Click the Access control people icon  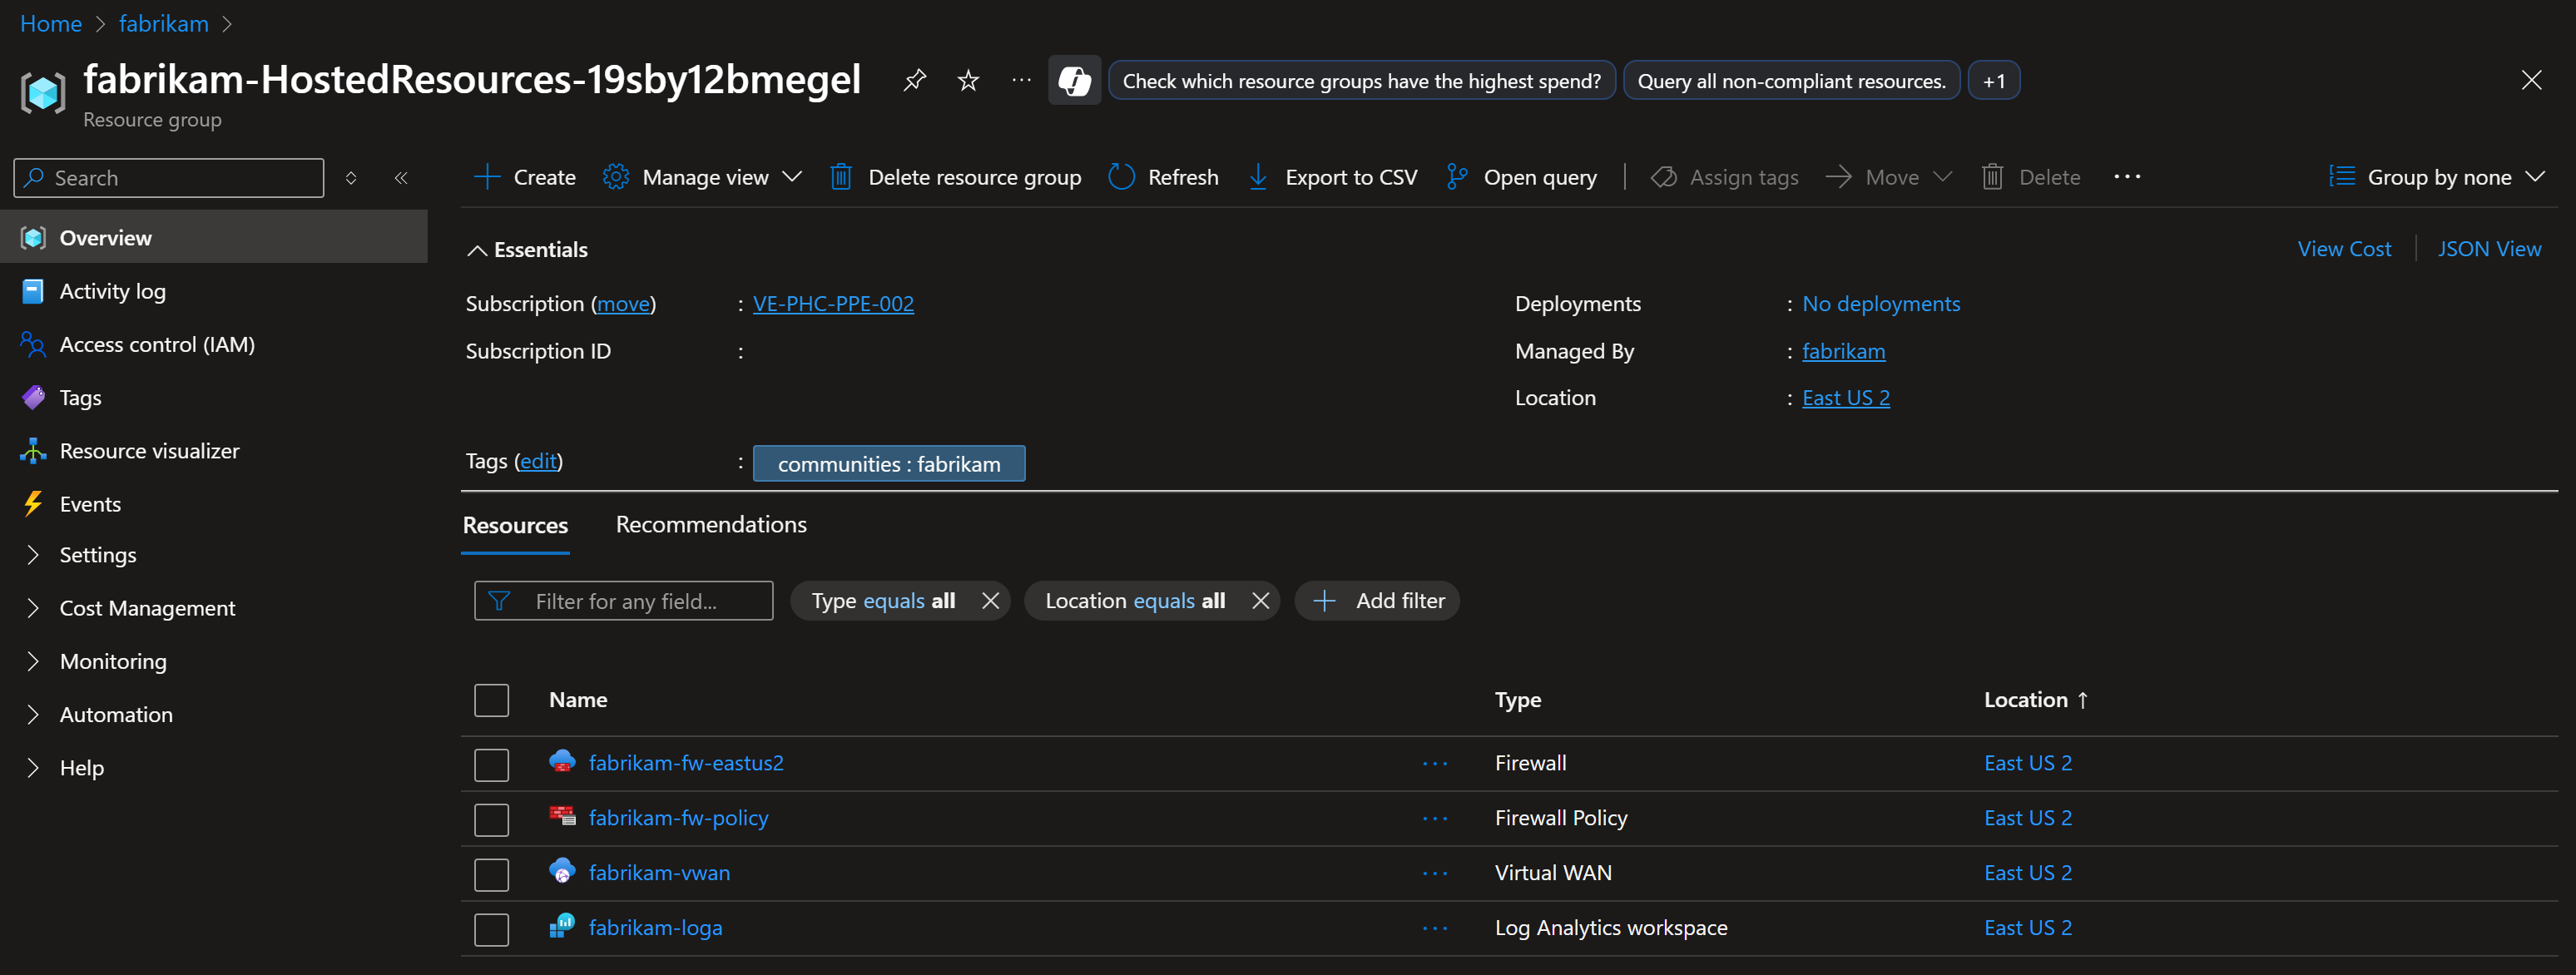click(x=33, y=344)
